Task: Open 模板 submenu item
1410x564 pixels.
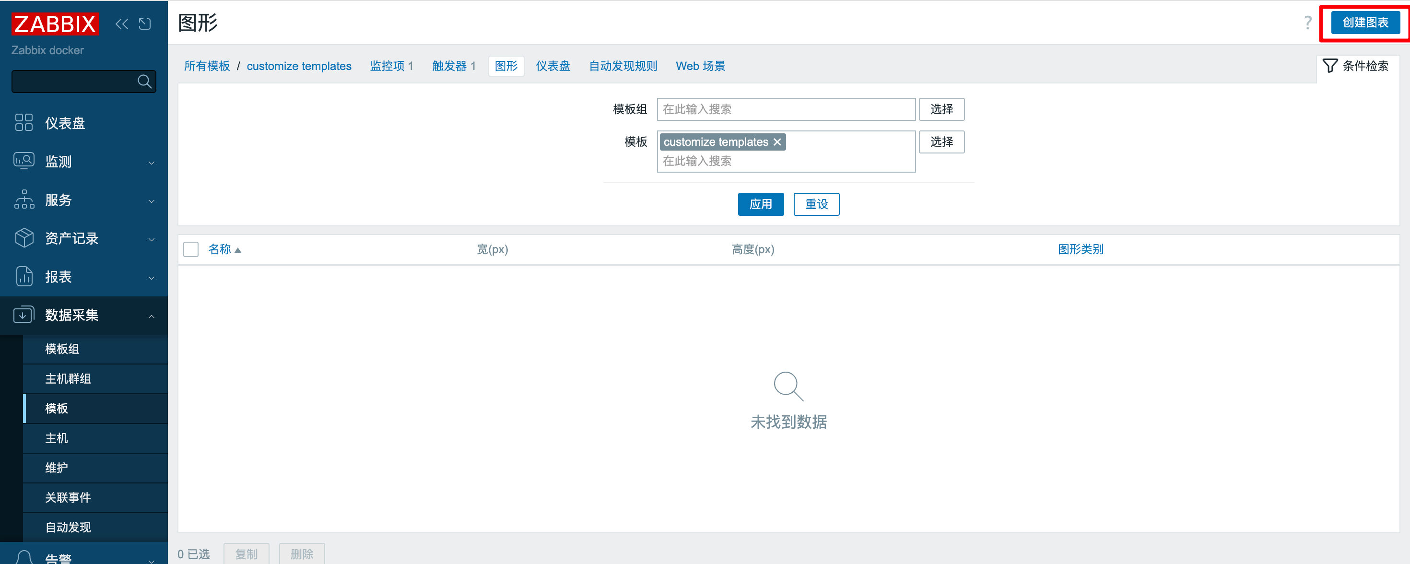Action: point(95,408)
